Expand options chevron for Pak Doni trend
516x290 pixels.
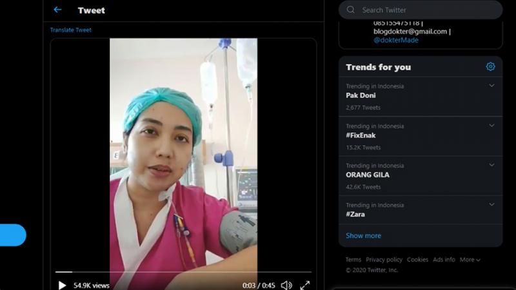[x=491, y=86]
